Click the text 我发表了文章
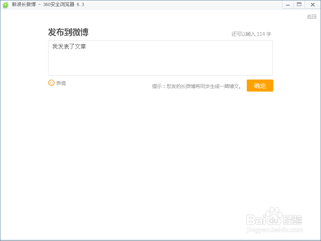This screenshot has height=241, width=321. point(69,47)
